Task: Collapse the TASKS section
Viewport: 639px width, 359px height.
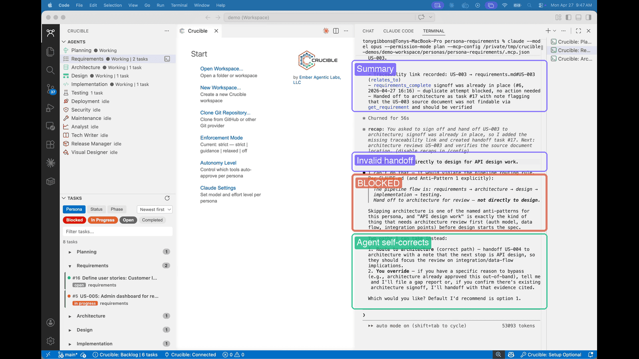Action: 64,198
